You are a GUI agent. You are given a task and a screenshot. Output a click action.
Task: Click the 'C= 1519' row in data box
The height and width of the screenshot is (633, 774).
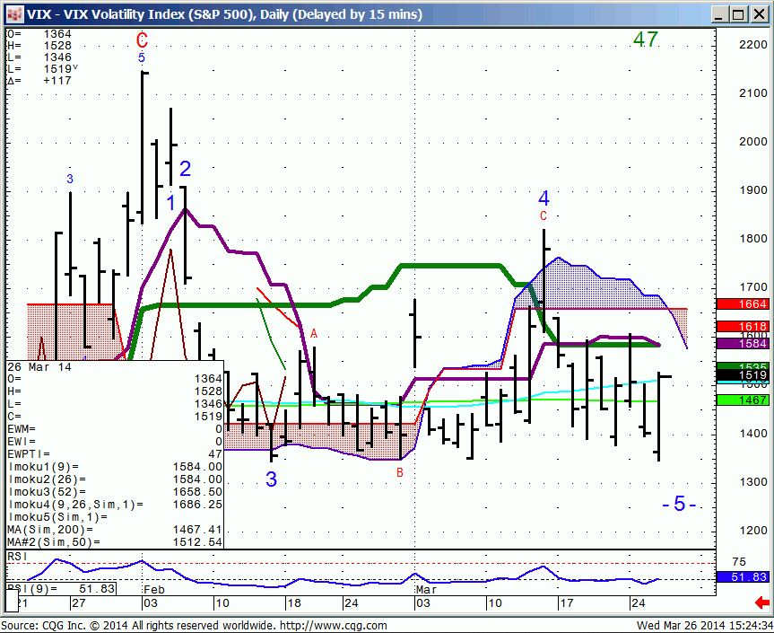(115, 416)
